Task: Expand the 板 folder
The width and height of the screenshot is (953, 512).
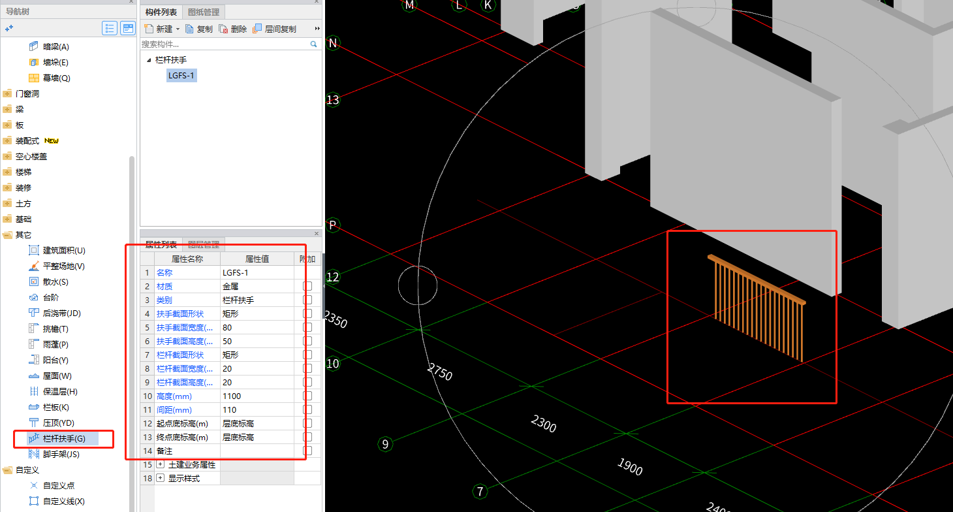Action: pos(7,125)
